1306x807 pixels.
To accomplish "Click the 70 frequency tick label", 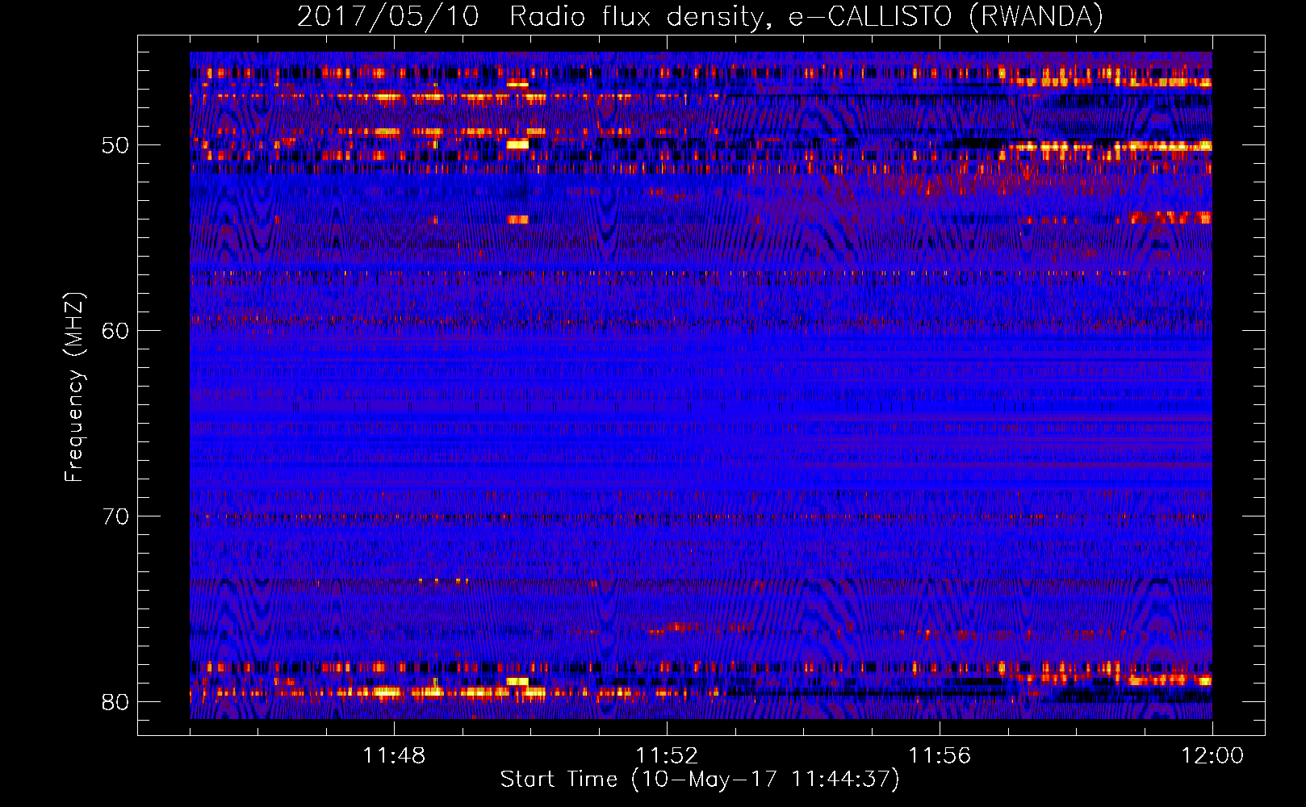I will tap(115, 516).
